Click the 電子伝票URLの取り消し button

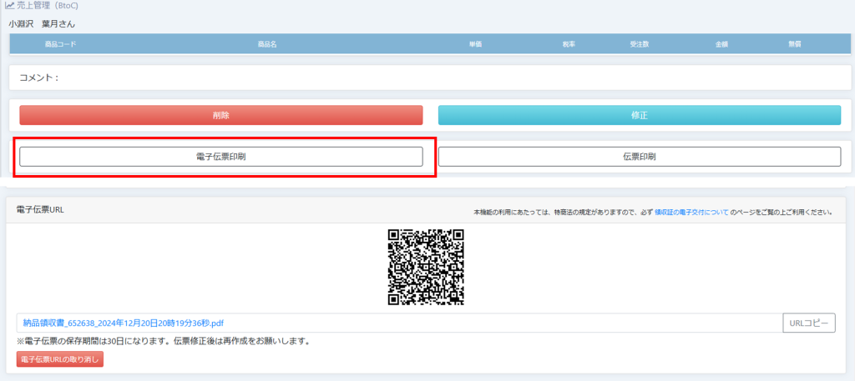60,358
